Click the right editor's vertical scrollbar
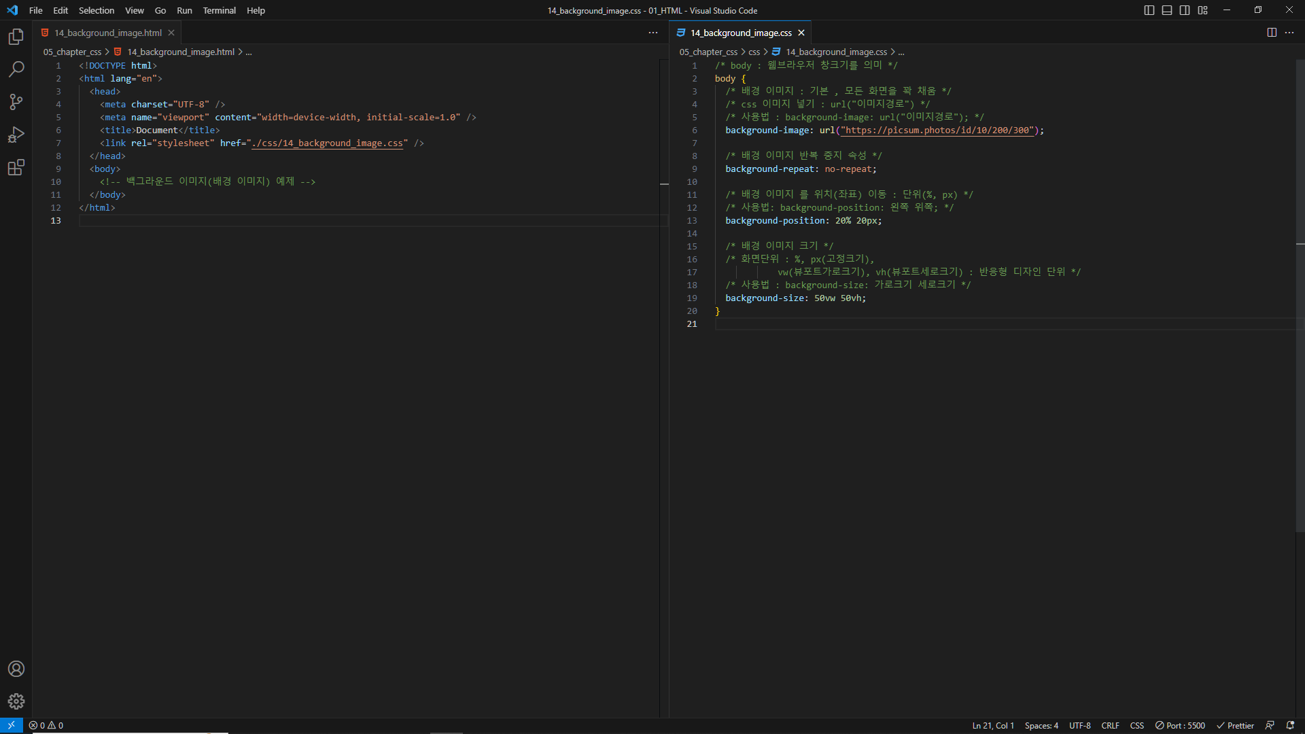The height and width of the screenshot is (734, 1305). (x=1300, y=408)
